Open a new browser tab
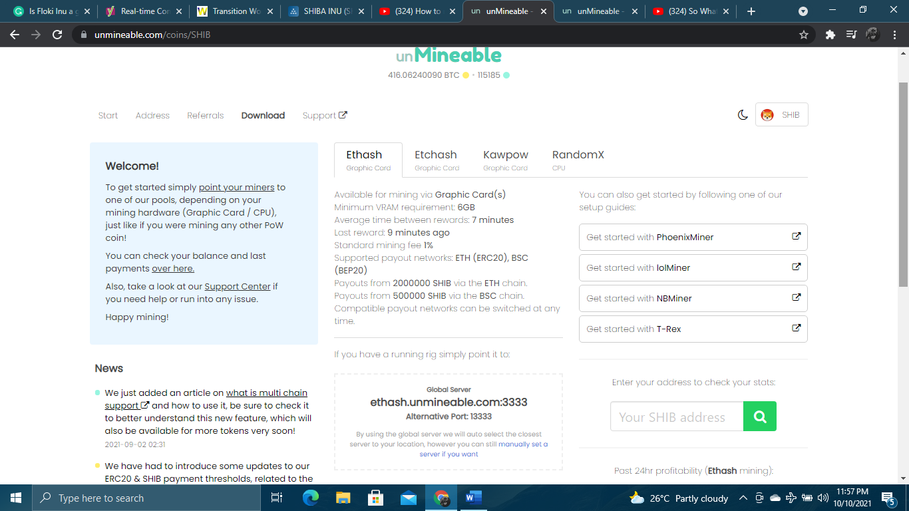909x511 pixels. (751, 11)
